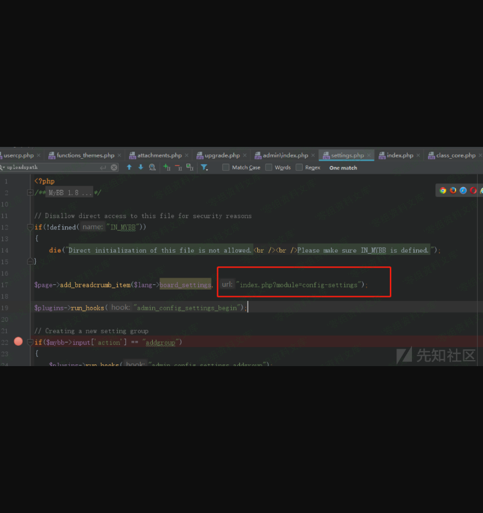483x513 pixels.
Task: Switch to the class_core.php tab
Action: point(456,155)
